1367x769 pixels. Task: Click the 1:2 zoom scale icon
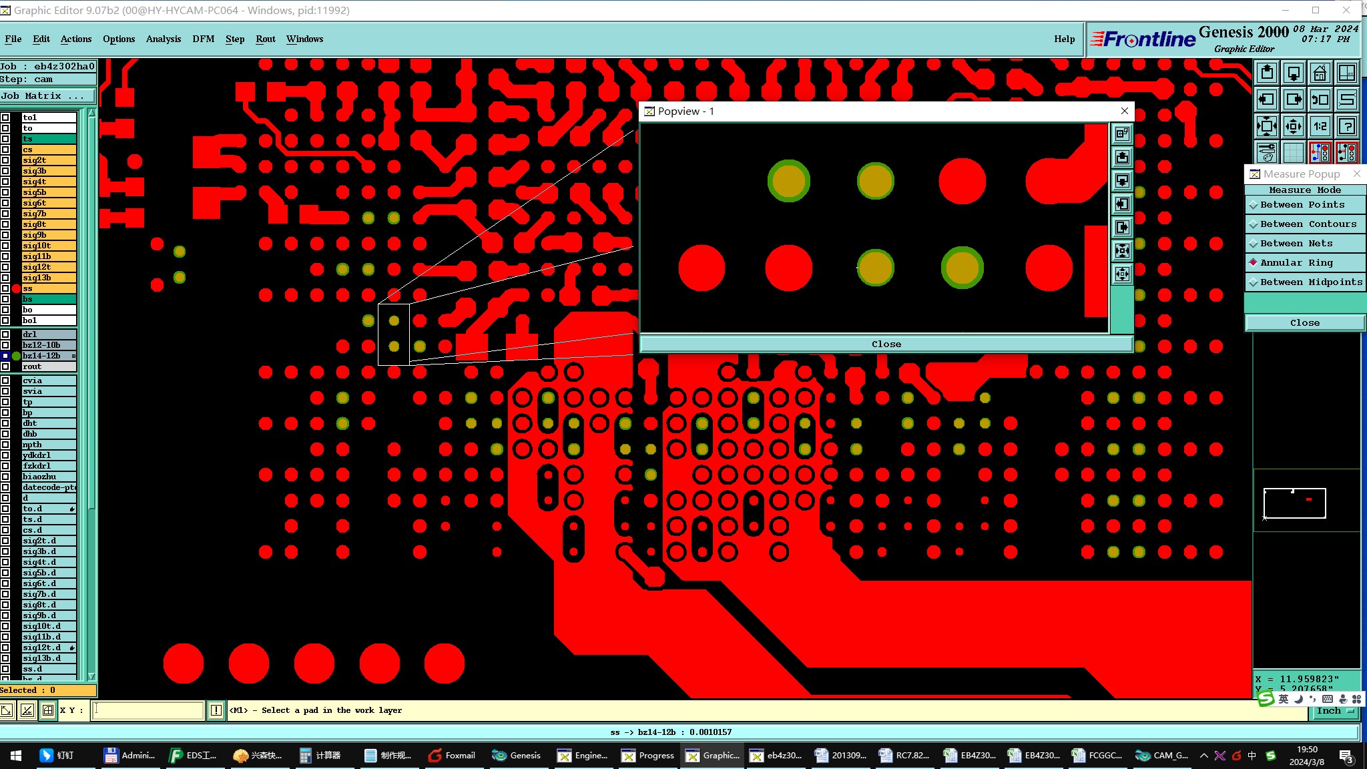1320,126
